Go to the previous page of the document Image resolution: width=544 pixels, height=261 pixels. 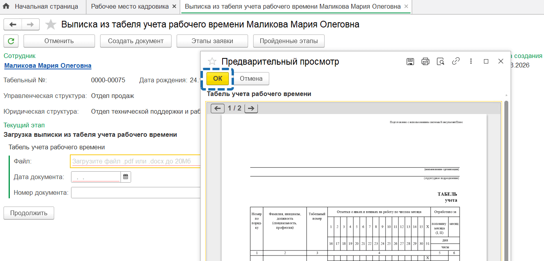tap(218, 109)
